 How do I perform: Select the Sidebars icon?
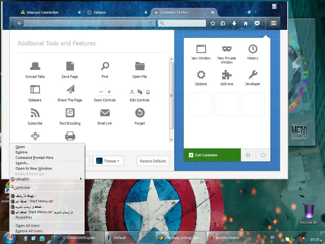[x=35, y=89]
